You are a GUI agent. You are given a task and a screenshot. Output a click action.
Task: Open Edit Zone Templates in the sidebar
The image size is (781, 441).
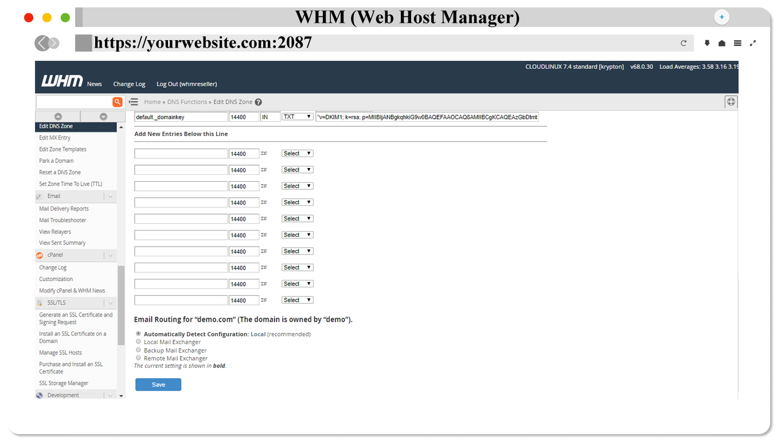tap(63, 149)
